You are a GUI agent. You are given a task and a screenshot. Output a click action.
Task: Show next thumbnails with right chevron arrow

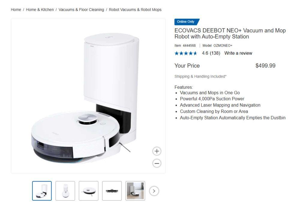coord(154,191)
